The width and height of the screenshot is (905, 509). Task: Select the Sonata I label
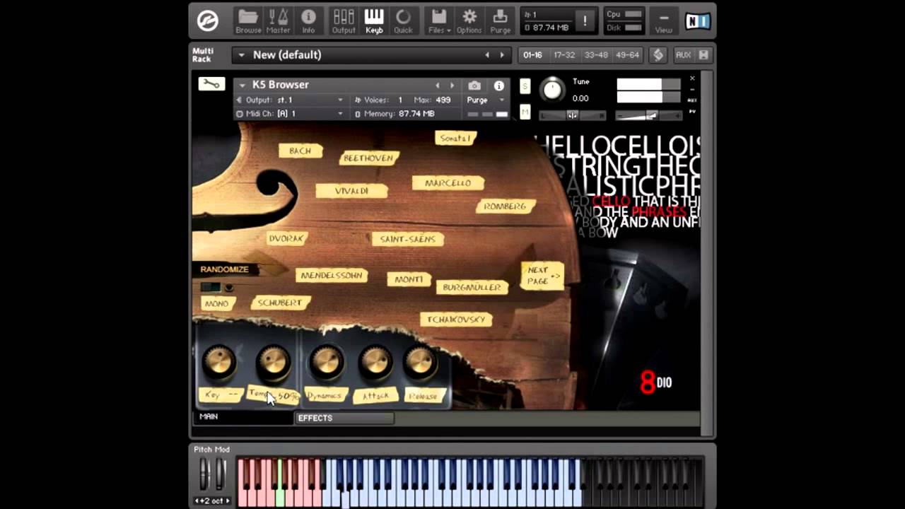click(x=455, y=138)
